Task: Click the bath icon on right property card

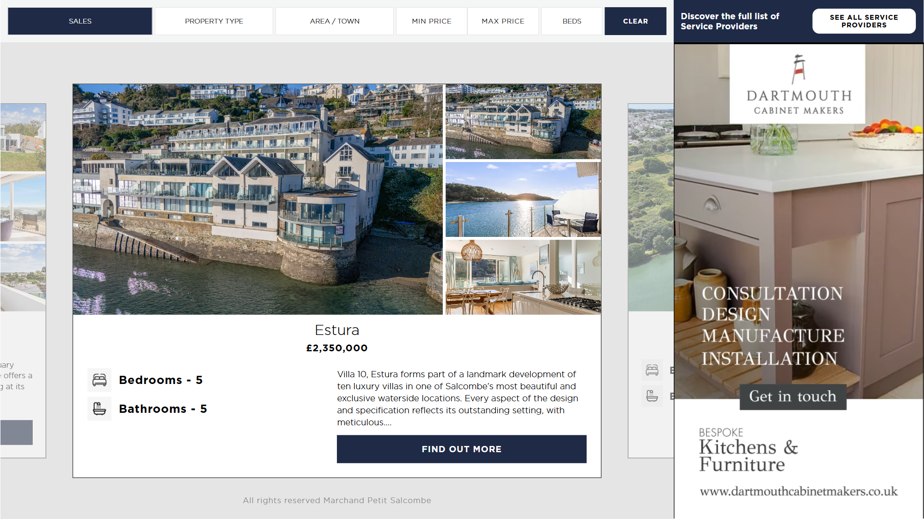Action: coord(652,396)
